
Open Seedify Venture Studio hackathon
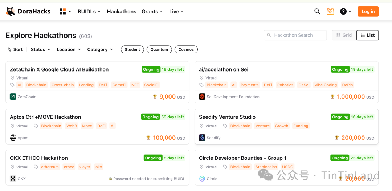coord(227,117)
